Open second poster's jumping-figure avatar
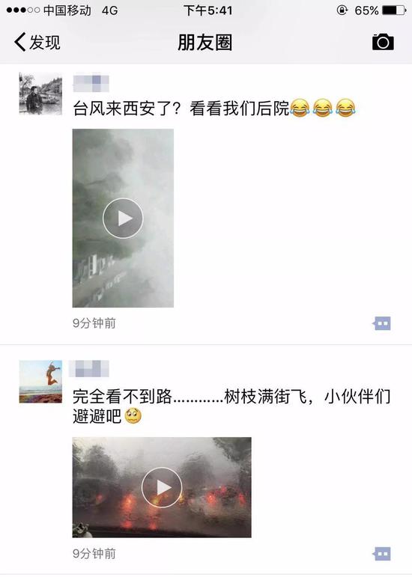Screen dimensions: 412x577 pos(40,381)
